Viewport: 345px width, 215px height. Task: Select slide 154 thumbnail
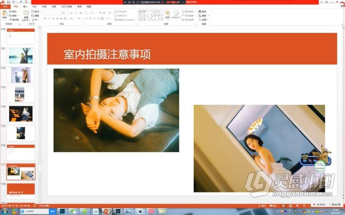click(21, 114)
